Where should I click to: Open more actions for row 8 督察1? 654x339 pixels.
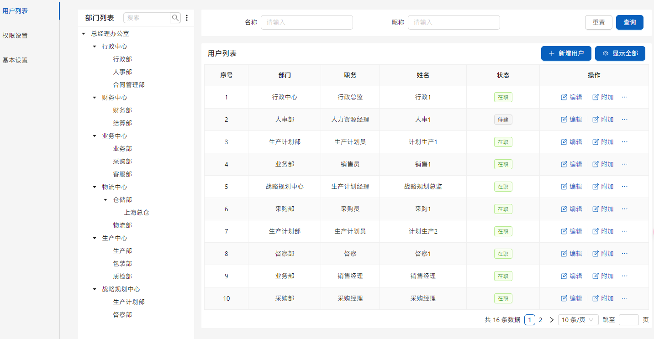coord(625,254)
